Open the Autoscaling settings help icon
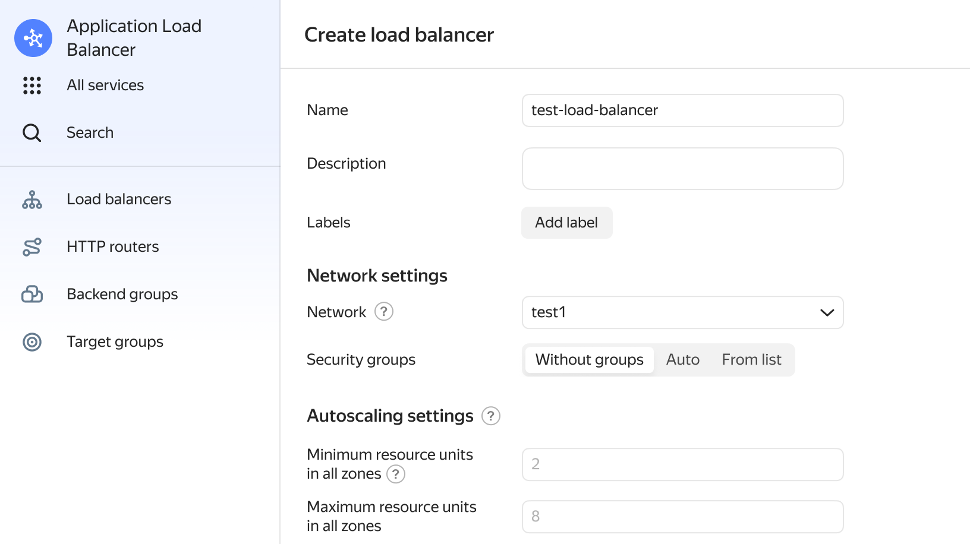Screen dimensions: 970x544 coord(491,416)
